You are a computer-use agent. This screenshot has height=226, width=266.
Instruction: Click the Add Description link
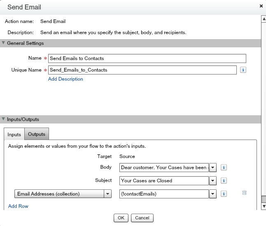pos(65,79)
